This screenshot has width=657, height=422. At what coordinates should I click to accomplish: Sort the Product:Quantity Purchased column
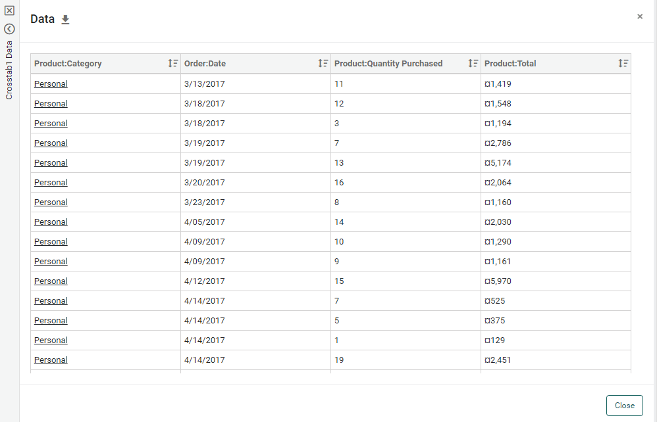[473, 63]
